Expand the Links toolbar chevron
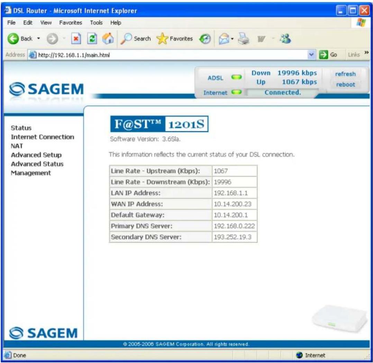The height and width of the screenshot is (363, 373). point(366,52)
